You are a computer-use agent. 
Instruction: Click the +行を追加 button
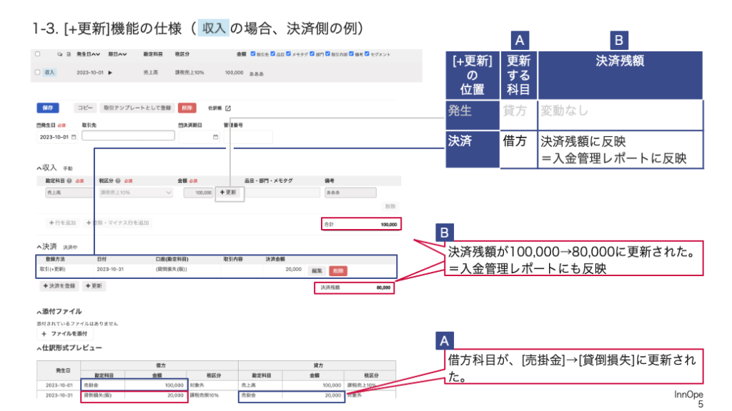coord(63,223)
